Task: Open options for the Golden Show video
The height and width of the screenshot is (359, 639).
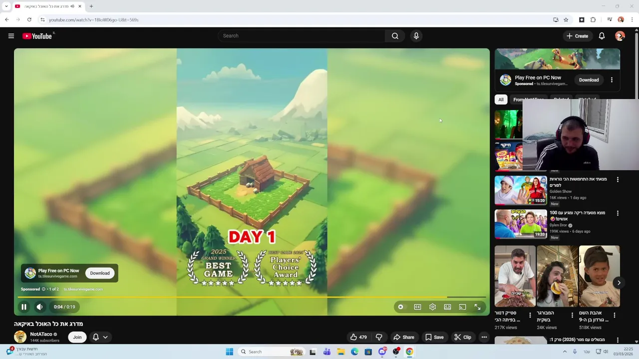Action: [x=618, y=179]
